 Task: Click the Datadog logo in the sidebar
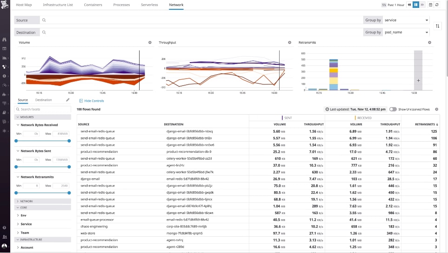point(5,4)
